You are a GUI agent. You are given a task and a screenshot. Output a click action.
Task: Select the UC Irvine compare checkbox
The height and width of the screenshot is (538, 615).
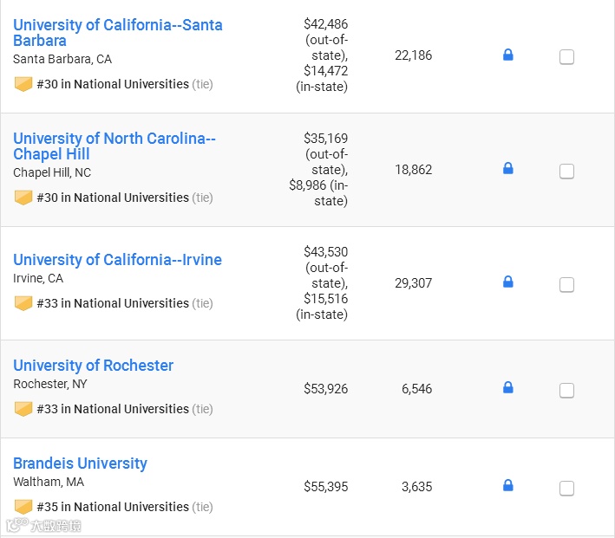point(566,285)
